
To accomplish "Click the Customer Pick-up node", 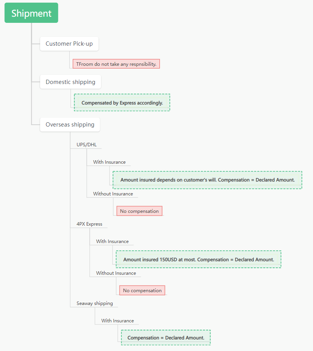I will 69,44.
